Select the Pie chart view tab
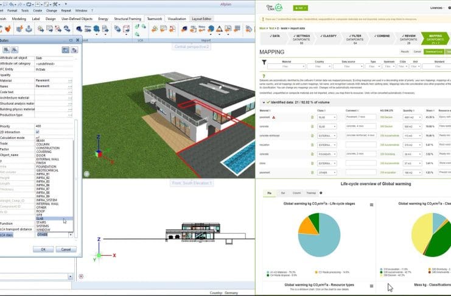Image resolution: width=451 pixels, height=296 pixels. point(268,193)
